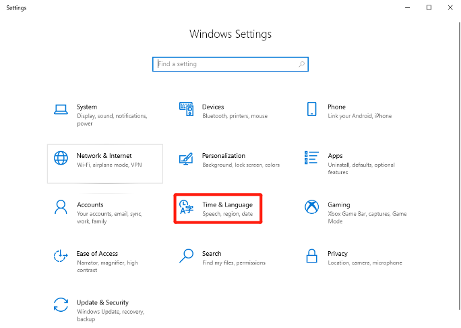Select the Network & Internet globe icon
The width and height of the screenshot is (461, 328).
(x=61, y=158)
